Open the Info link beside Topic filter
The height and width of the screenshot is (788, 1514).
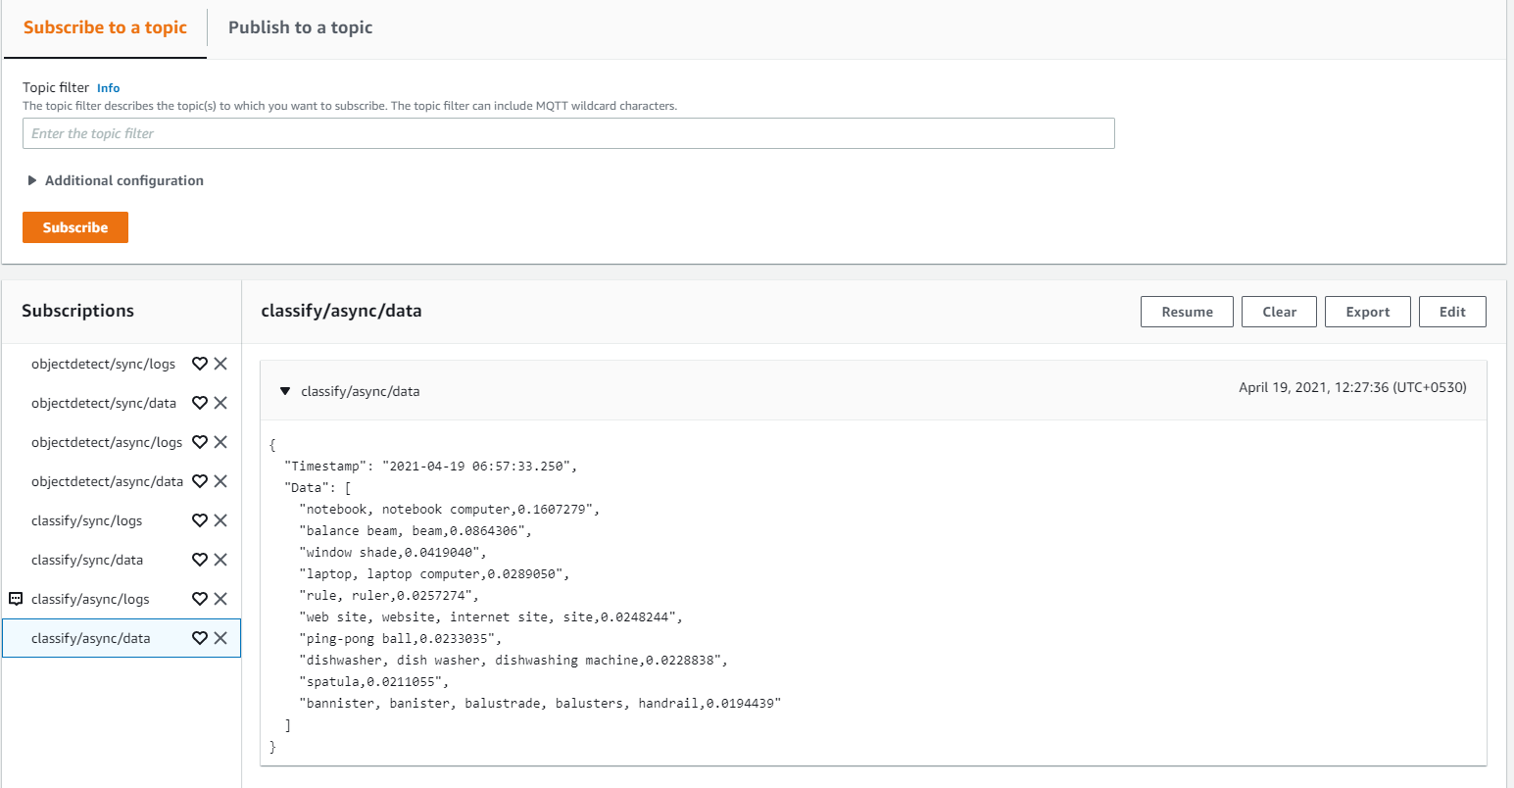point(108,88)
